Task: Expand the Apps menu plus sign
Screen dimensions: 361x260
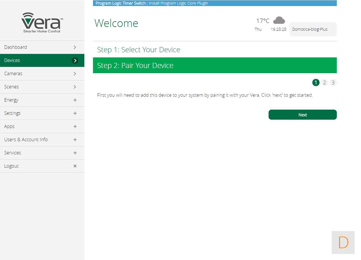Action: click(75, 127)
